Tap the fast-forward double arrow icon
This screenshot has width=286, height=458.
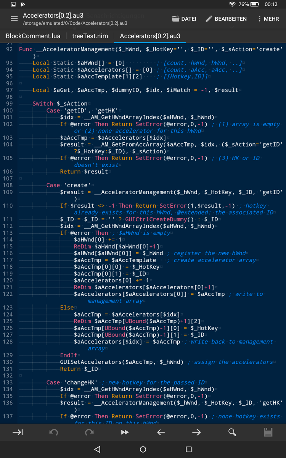pyautogui.click(x=125, y=432)
